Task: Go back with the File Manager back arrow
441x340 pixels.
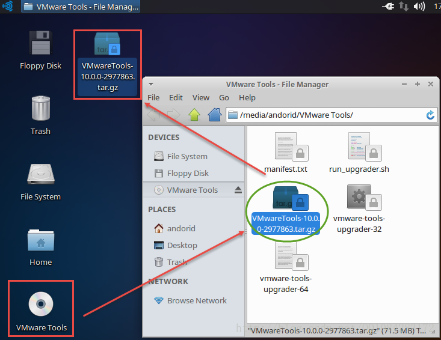Action: 153,115
